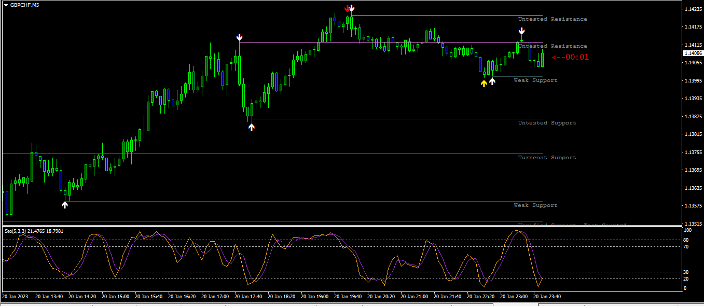Select the 1.13875 price scale value
This screenshot has width=704, height=306.
pyautogui.click(x=693, y=117)
